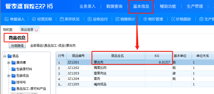
Task: Expand the 包装成品 tree node
Action: (9, 76)
